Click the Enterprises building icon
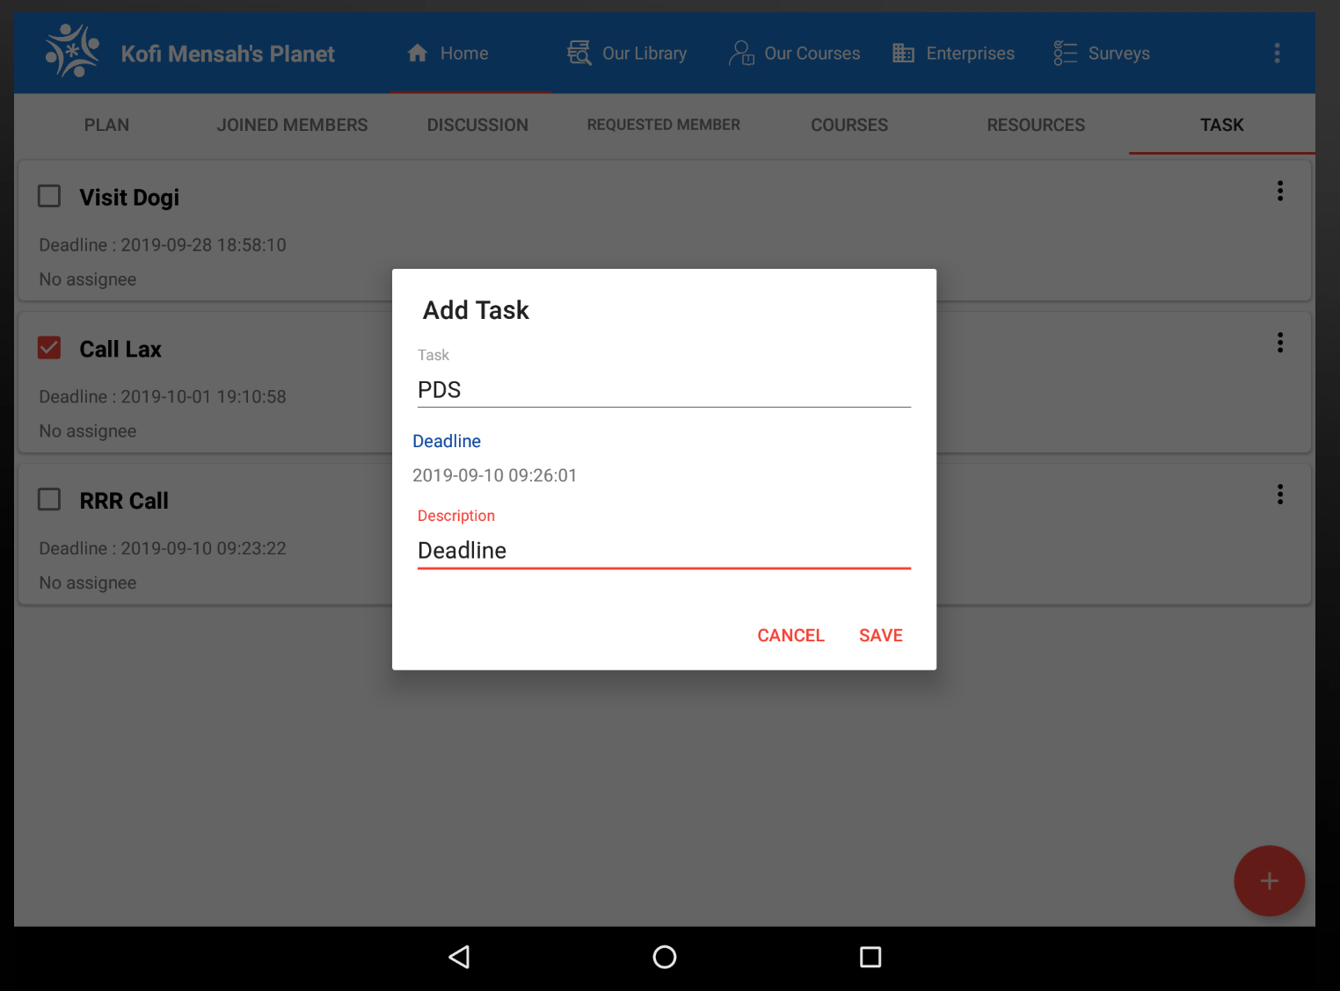The width and height of the screenshot is (1340, 991). coord(902,53)
